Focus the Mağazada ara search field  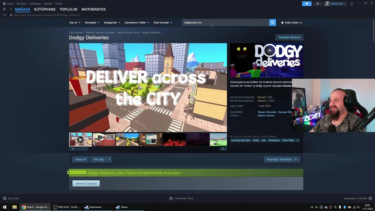point(226,23)
